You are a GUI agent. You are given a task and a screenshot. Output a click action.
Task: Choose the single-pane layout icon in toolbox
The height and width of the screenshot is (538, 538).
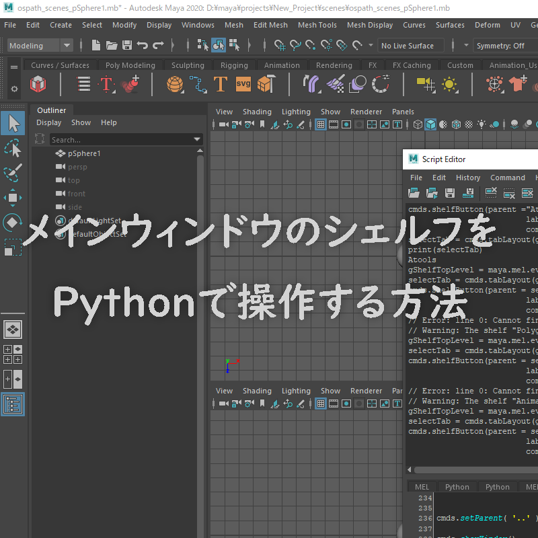pyautogui.click(x=13, y=330)
